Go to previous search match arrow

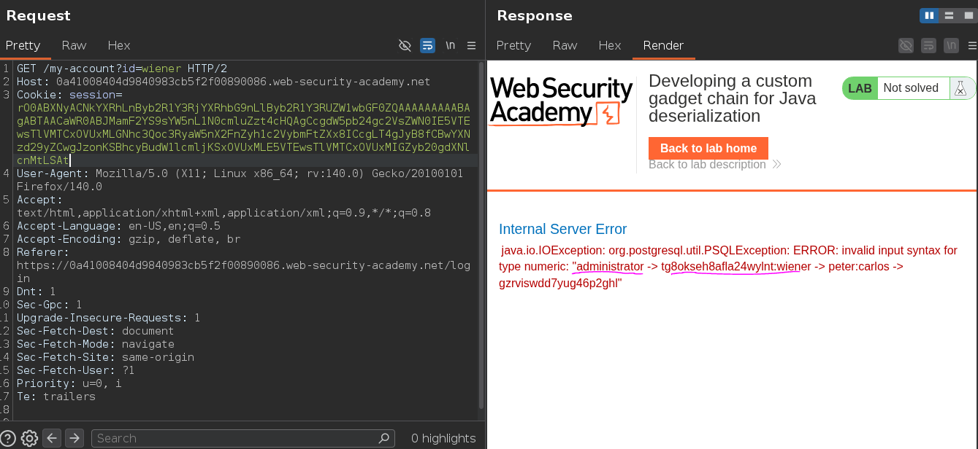(x=52, y=438)
